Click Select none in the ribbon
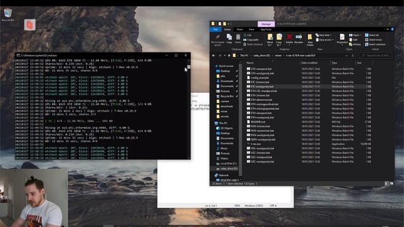Image resolution: width=404 pixels, height=227 pixels. pos(373,40)
